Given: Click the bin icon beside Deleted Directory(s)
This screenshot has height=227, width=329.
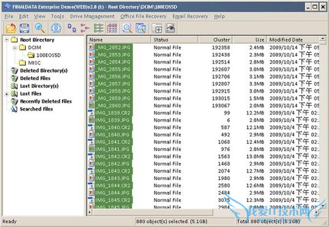Looking at the screenshot, I should (x=15, y=70).
